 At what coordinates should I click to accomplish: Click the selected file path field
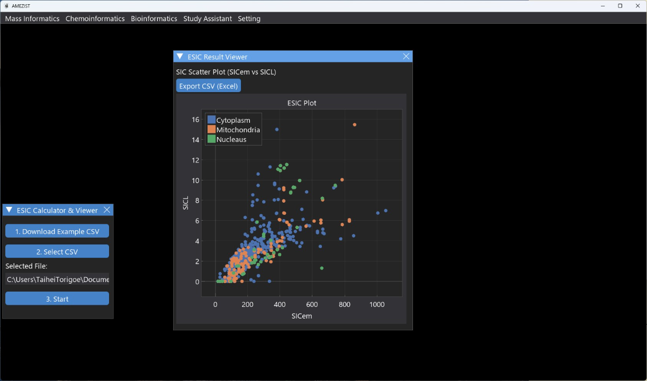point(57,279)
